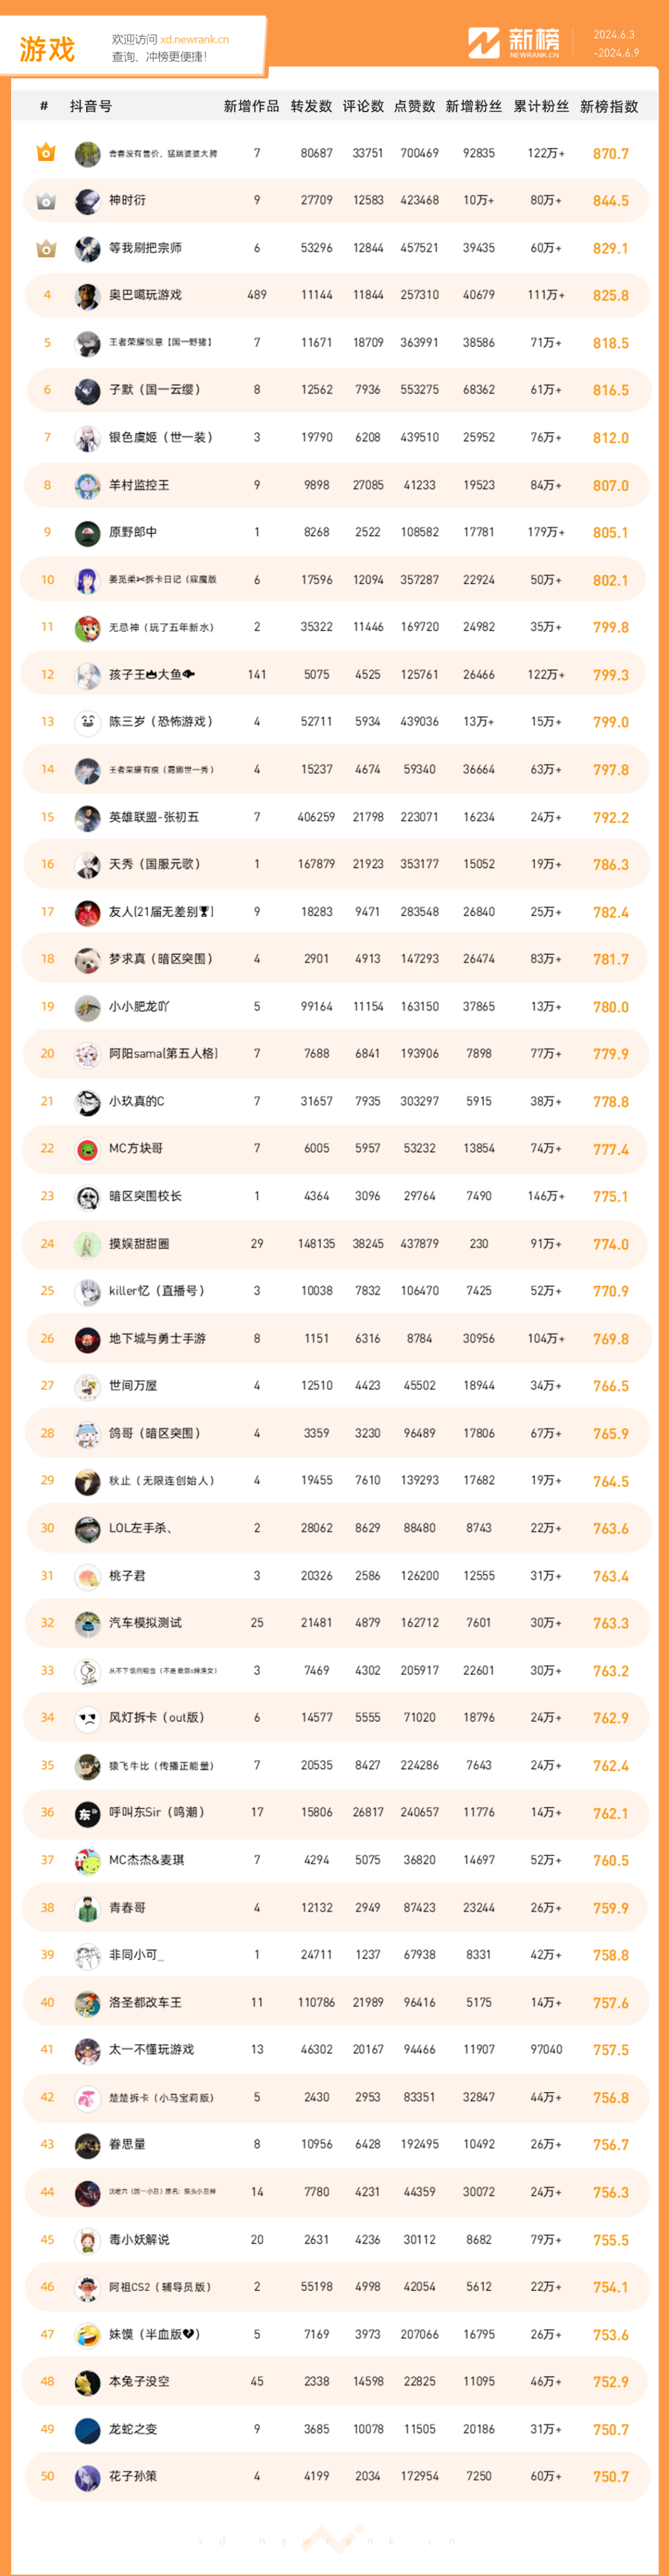Click the avatar next to 原野郎中
Viewport: 669px width, 2576px height.
88,533
